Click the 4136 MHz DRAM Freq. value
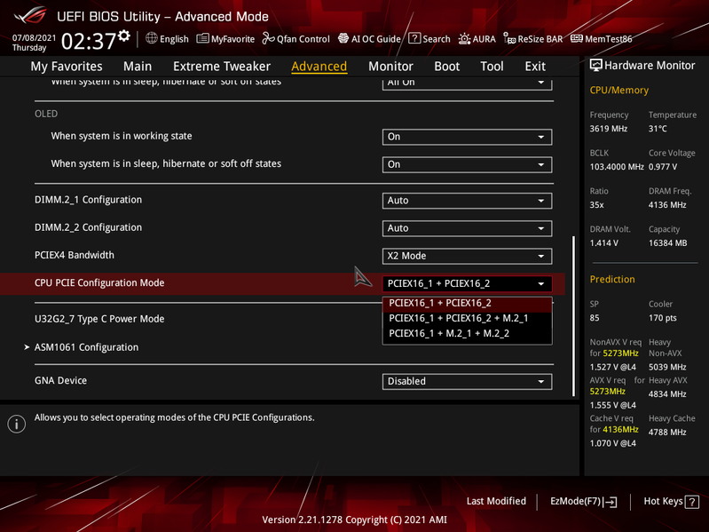Image resolution: width=709 pixels, height=532 pixels. 667,205
